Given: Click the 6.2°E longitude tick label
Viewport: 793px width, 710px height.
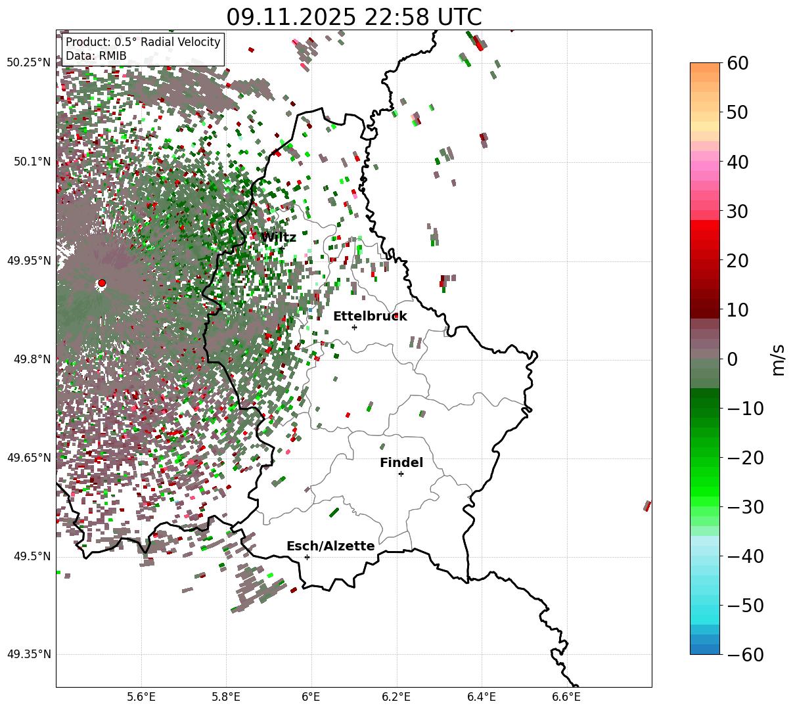Looking at the screenshot, I should click(397, 697).
